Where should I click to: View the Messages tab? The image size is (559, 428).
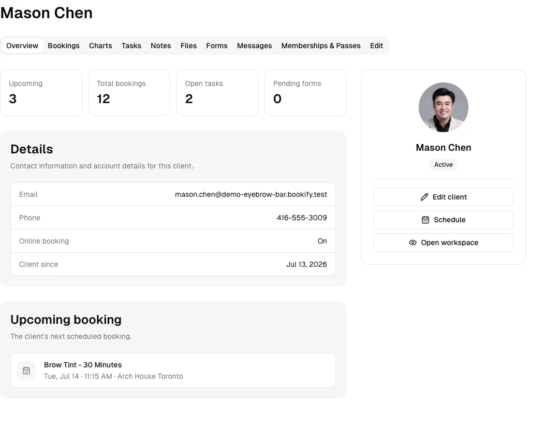pyautogui.click(x=255, y=46)
